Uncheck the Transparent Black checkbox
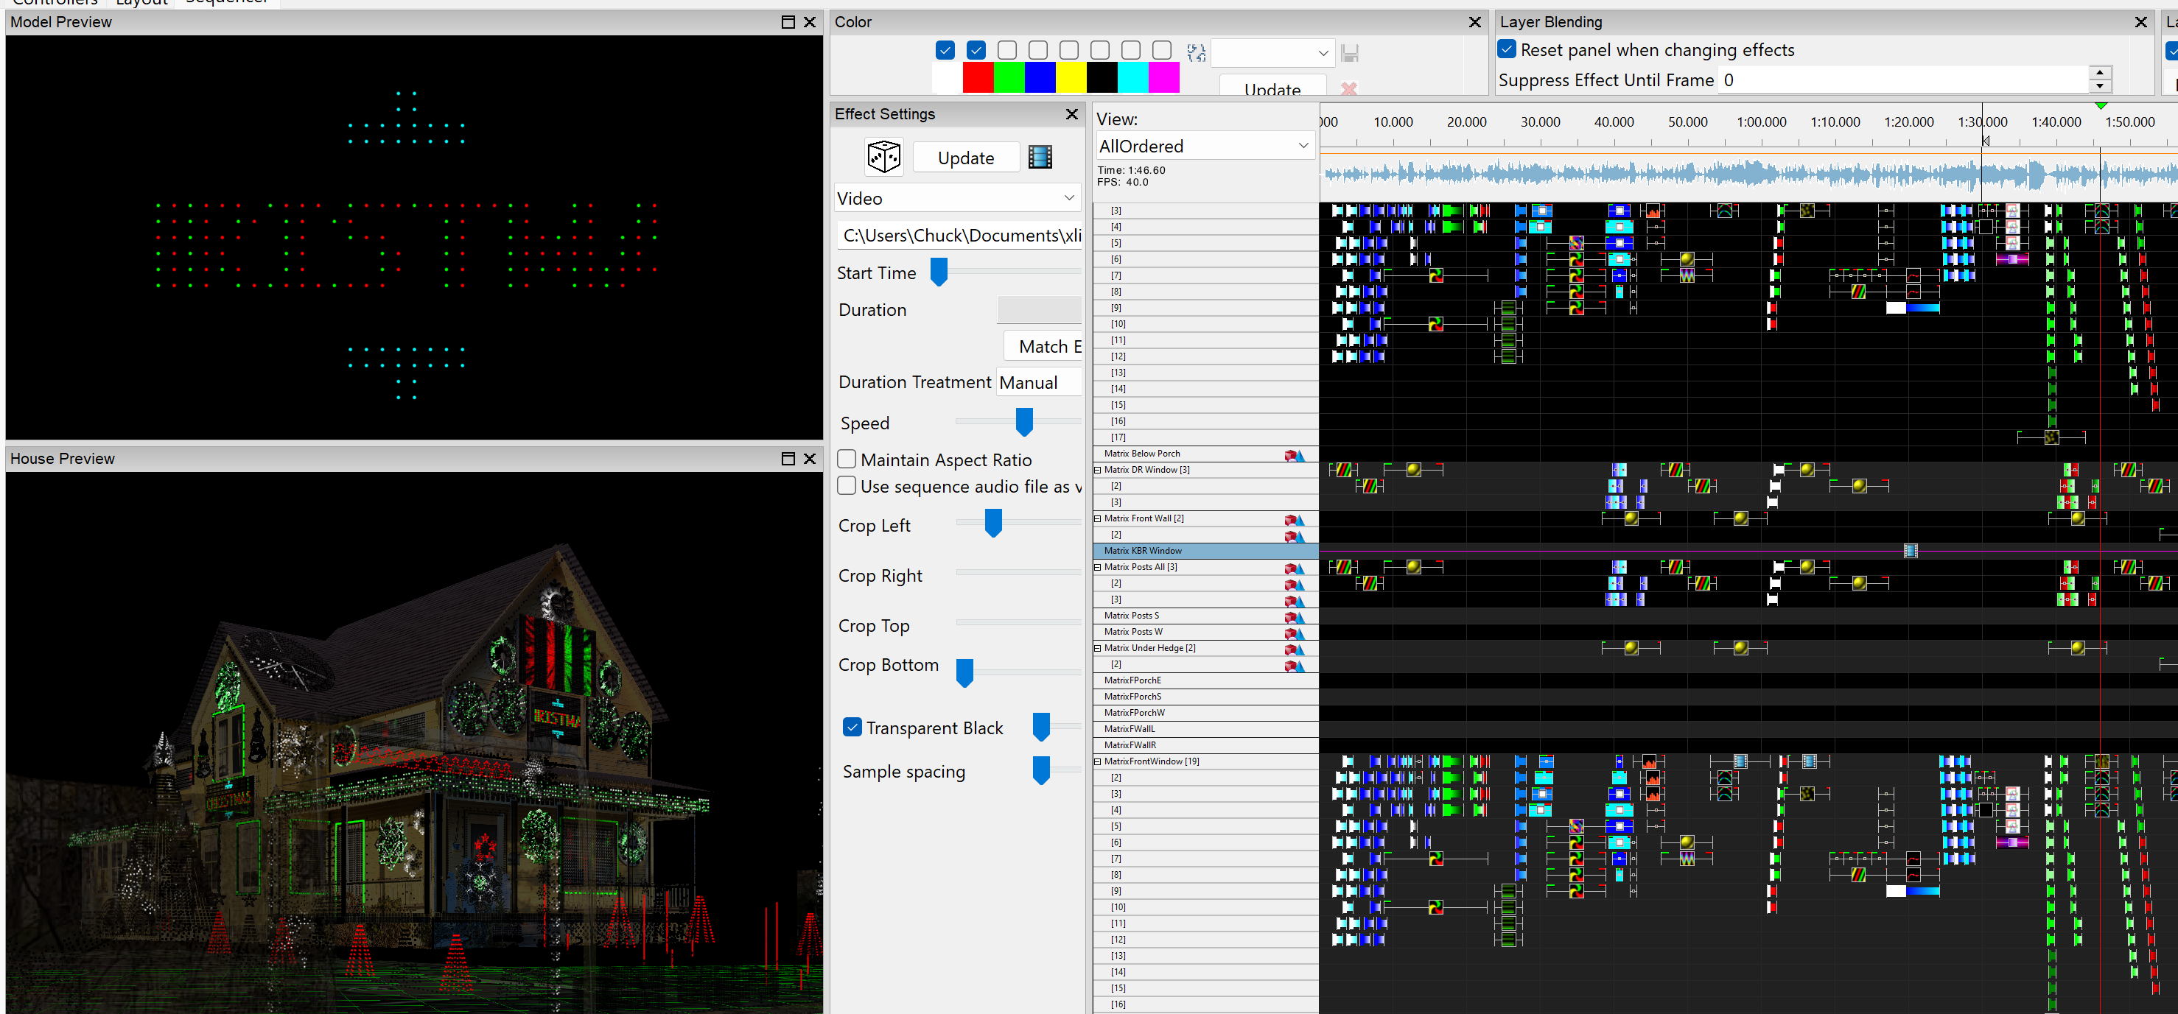The image size is (2178, 1014). tap(852, 727)
